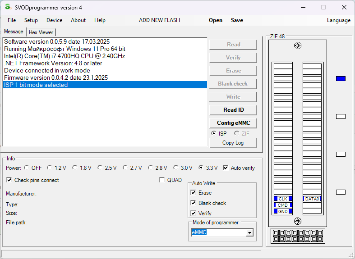Select the 3.3 V power option
This screenshot has width=355, height=259.
coord(201,168)
